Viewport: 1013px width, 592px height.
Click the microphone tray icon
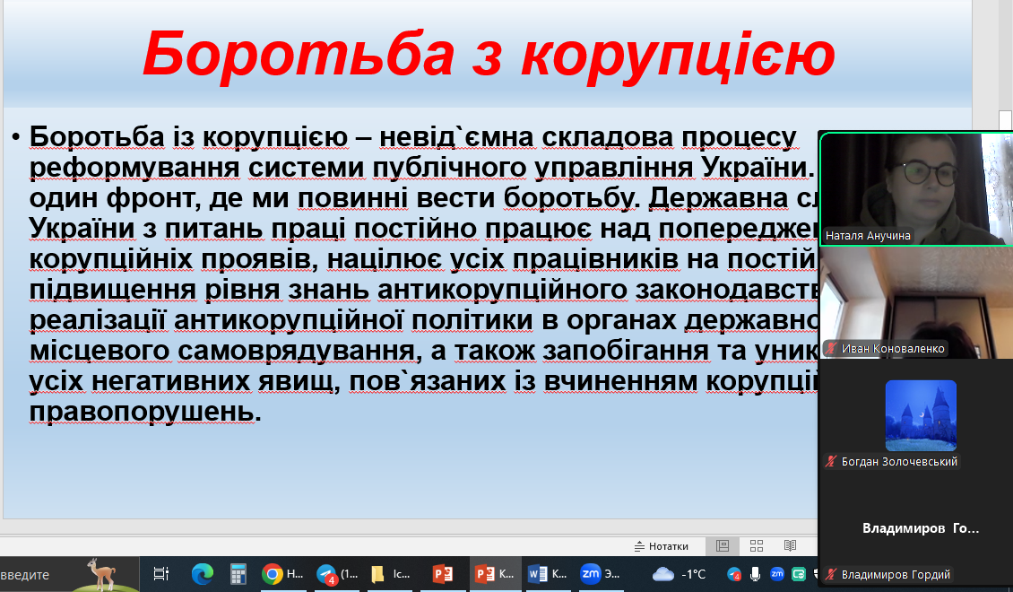[x=755, y=574]
